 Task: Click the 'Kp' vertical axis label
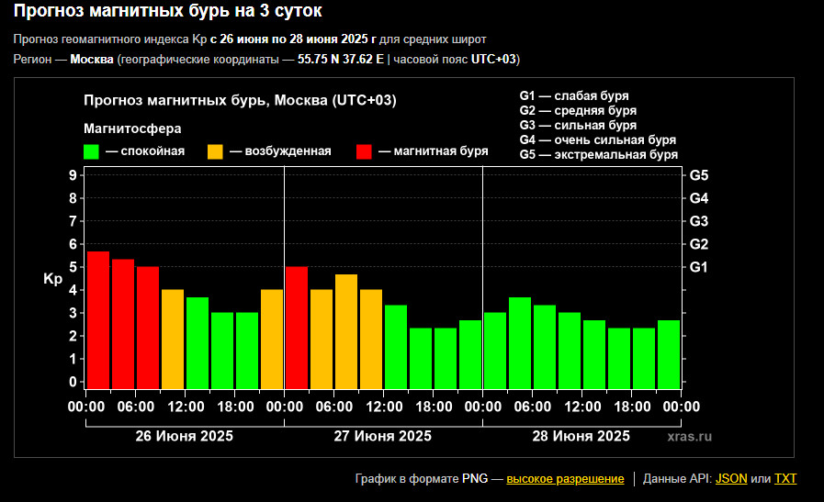pyautogui.click(x=52, y=279)
